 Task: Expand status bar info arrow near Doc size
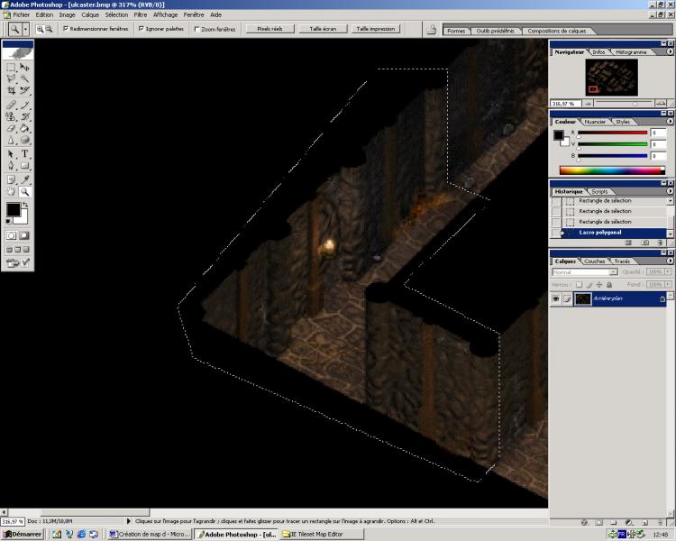pyautogui.click(x=128, y=521)
